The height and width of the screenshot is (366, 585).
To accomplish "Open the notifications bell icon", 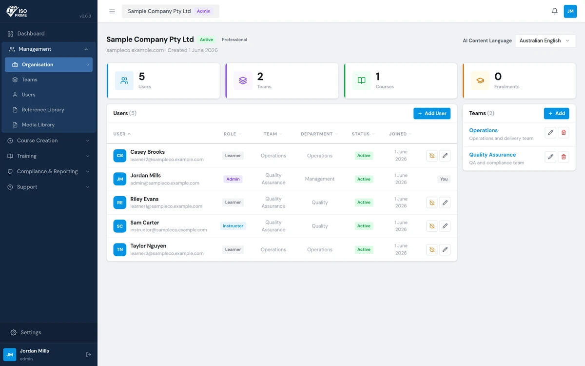I will click(x=555, y=11).
